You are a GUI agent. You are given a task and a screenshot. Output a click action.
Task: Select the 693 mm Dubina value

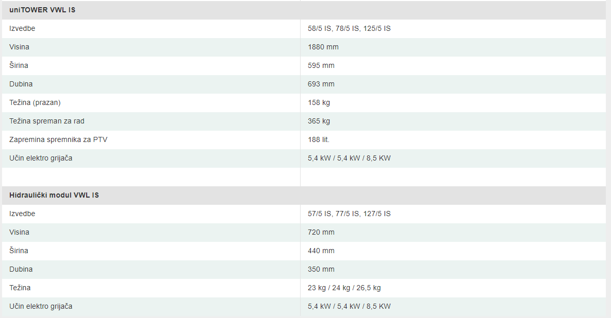coord(321,84)
